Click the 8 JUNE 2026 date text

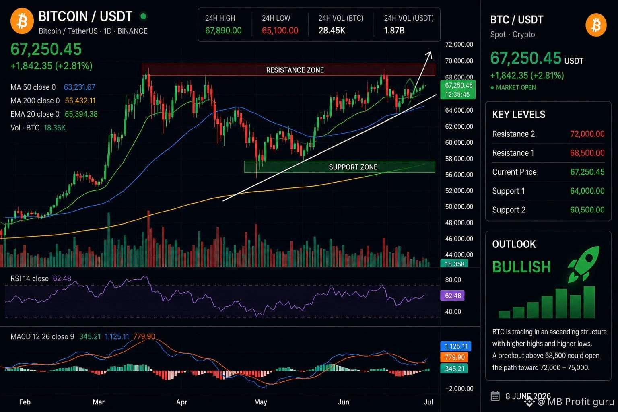[x=528, y=396]
